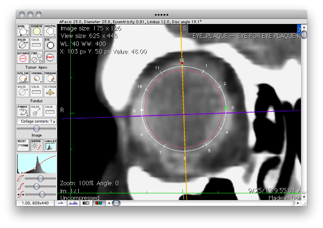Click the horizontal scrollbar thumb
The image size is (323, 228).
point(116,203)
